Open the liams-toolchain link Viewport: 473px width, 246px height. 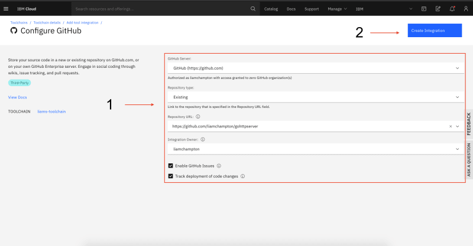click(51, 111)
